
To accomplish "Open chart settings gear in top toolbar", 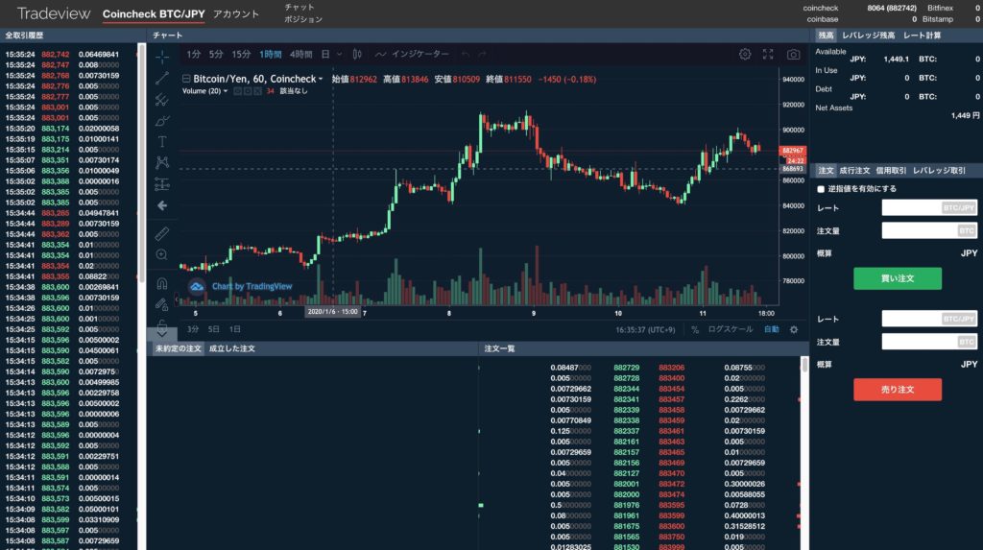I will [x=745, y=55].
